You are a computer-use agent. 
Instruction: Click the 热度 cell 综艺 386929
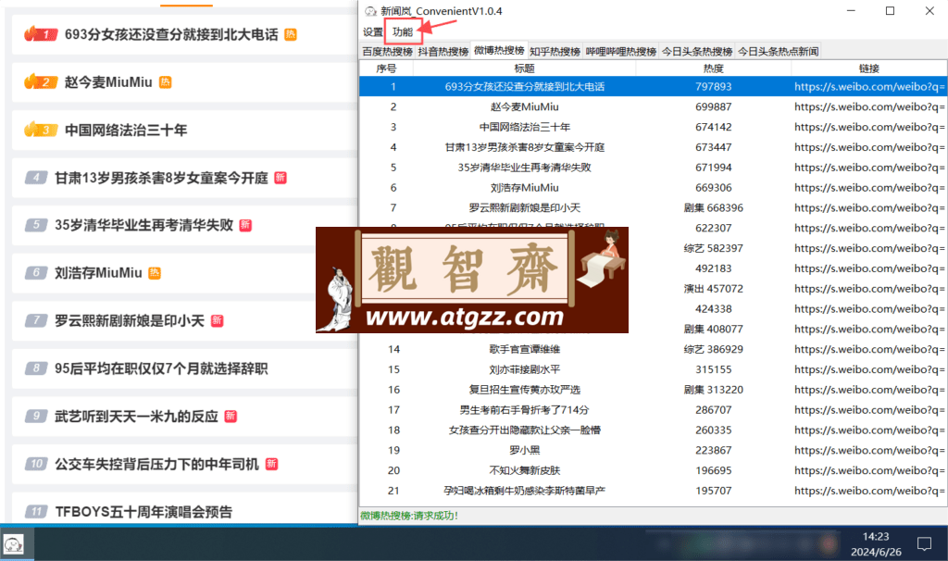tap(714, 349)
